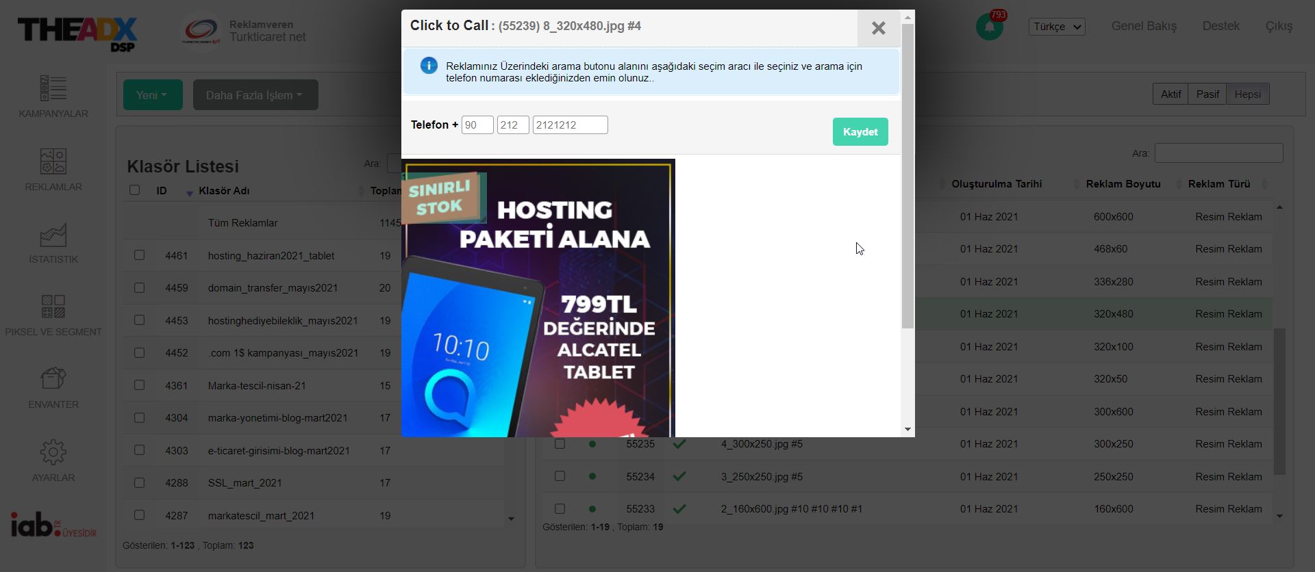Image resolution: width=1315 pixels, height=572 pixels.
Task: Click the dialog vertical scrollbar thumb
Action: coord(907,177)
